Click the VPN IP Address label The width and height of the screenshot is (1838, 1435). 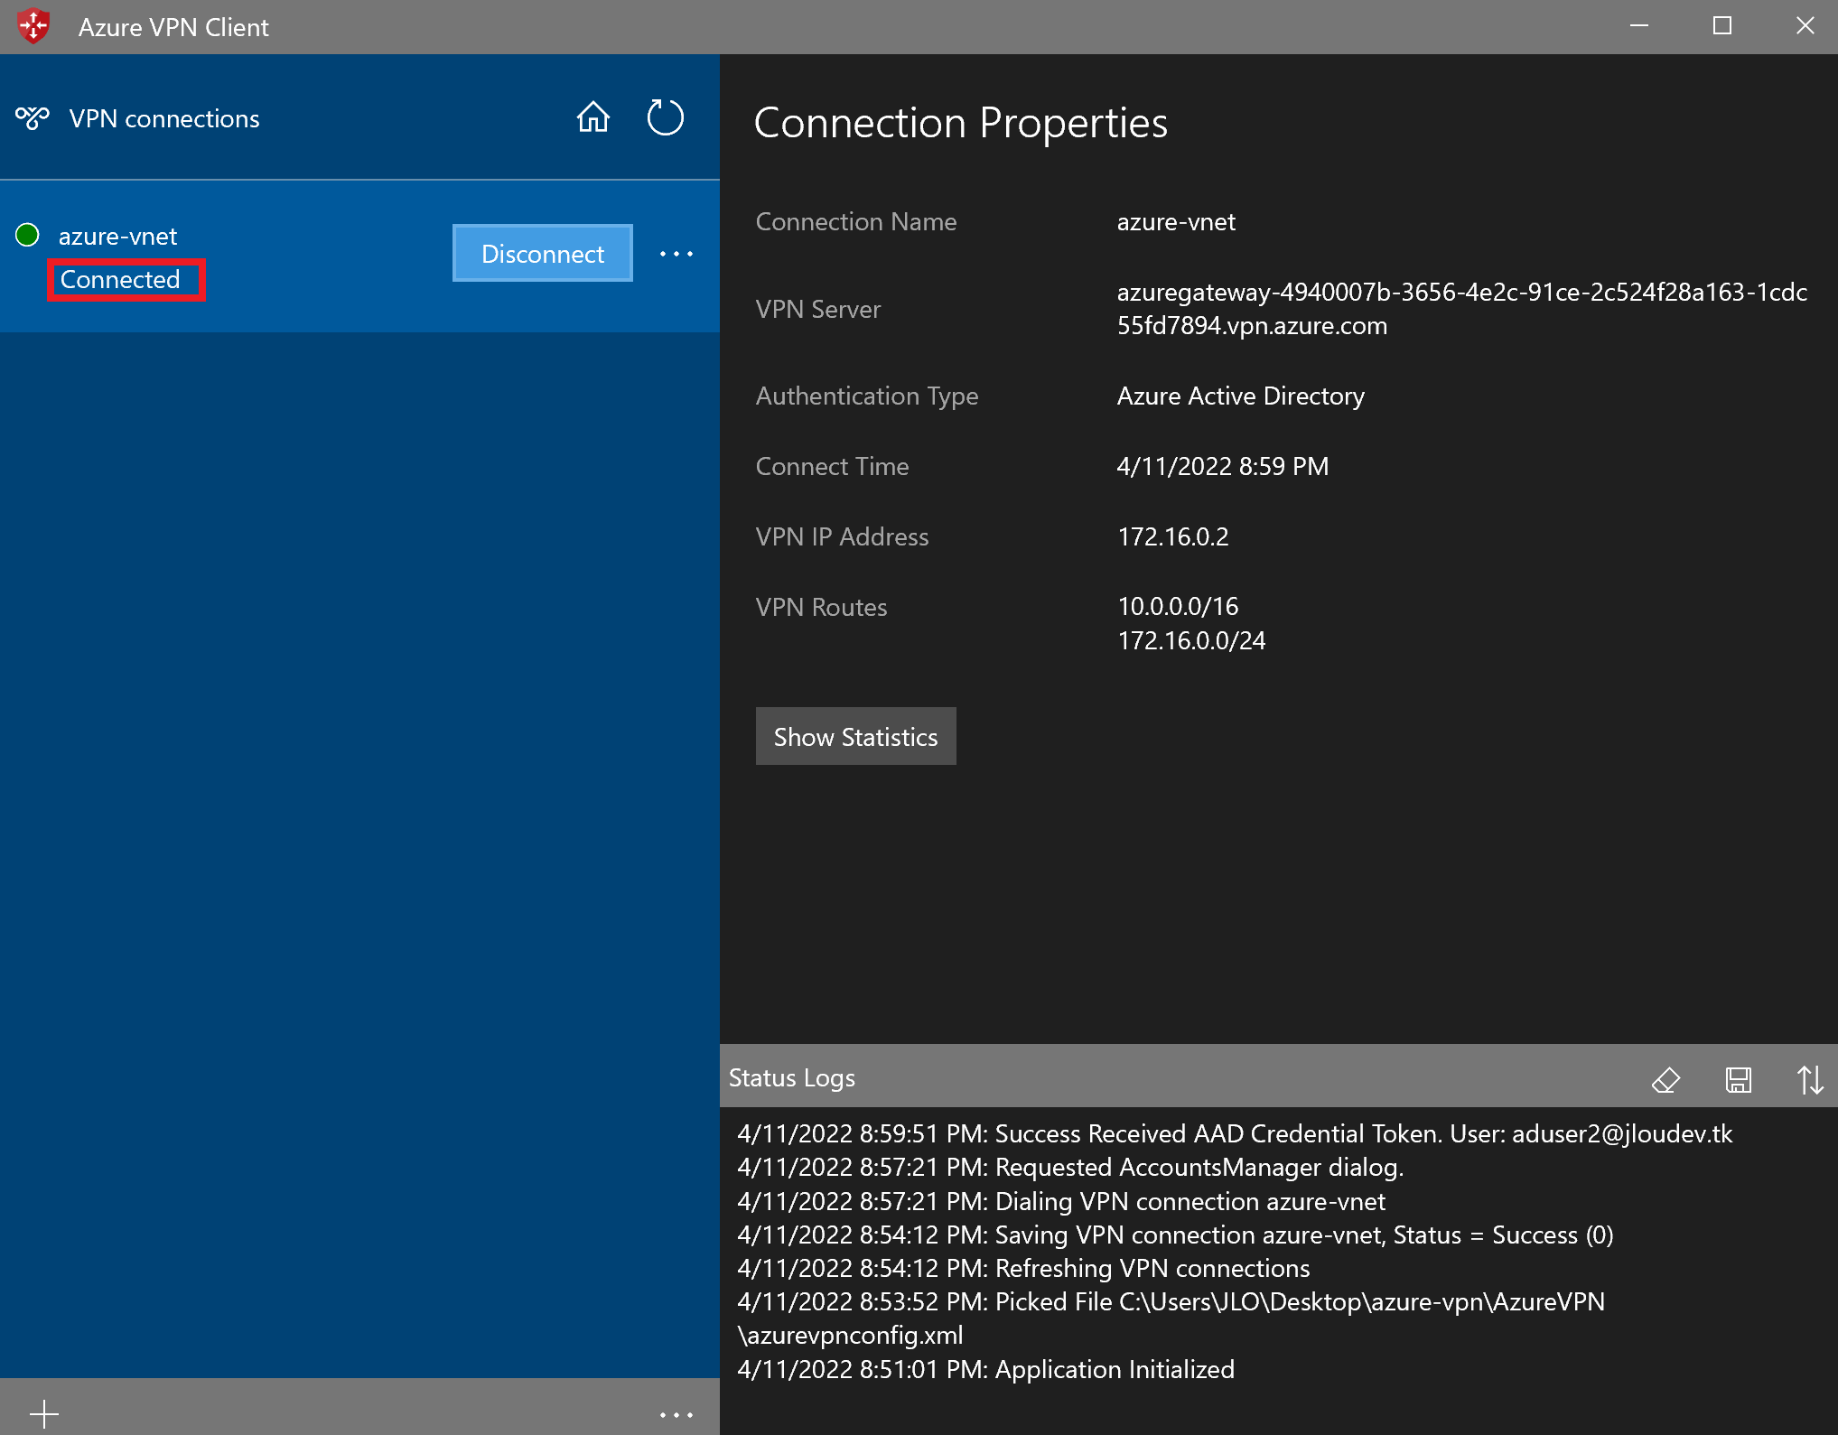point(842,536)
